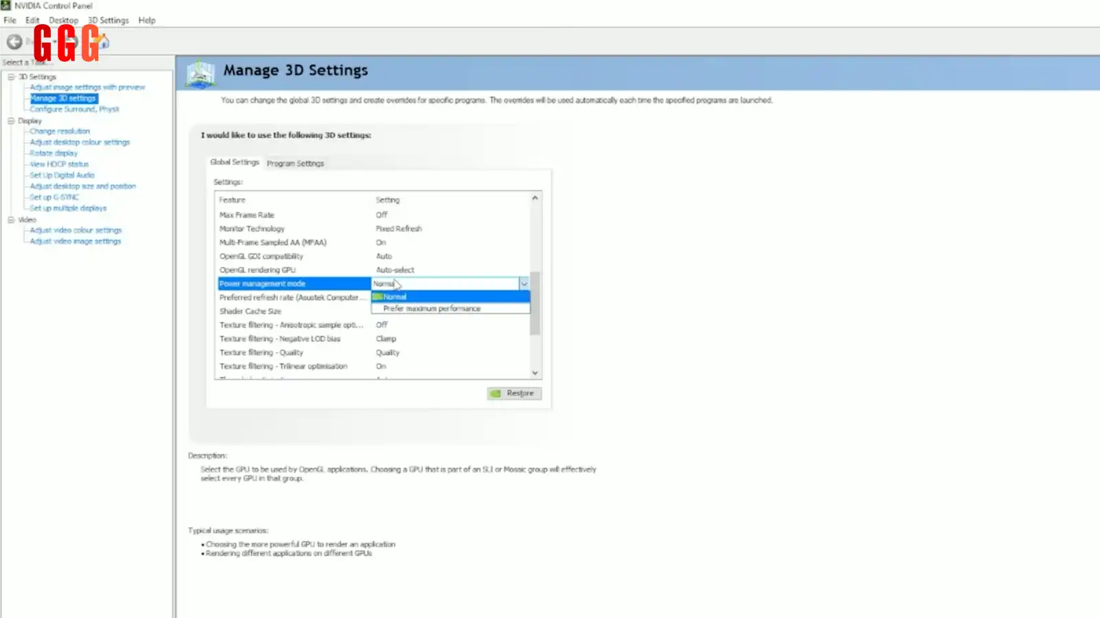This screenshot has width=1100, height=618.
Task: Open Set up G-SYNC page
Action: click(54, 197)
